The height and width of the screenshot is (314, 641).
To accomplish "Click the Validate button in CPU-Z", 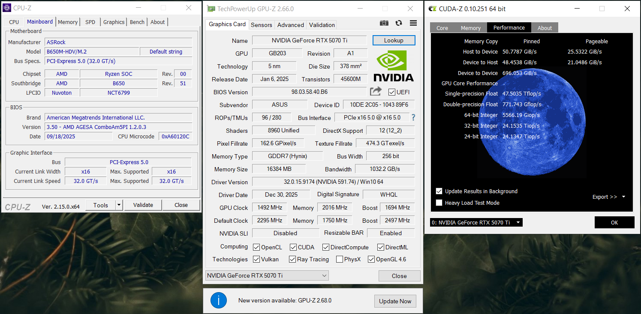I will point(143,205).
